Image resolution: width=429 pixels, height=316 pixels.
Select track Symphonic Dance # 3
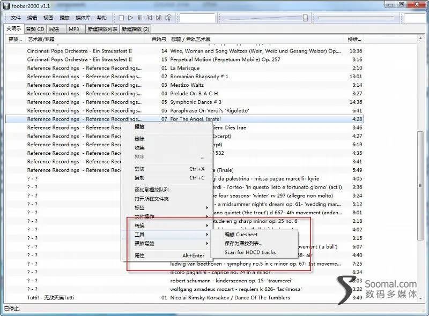pyautogui.click(x=184, y=102)
